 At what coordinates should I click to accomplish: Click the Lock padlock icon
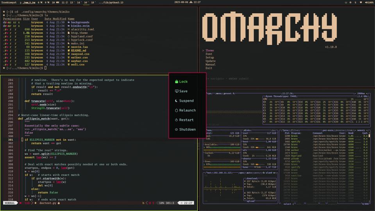(177, 82)
